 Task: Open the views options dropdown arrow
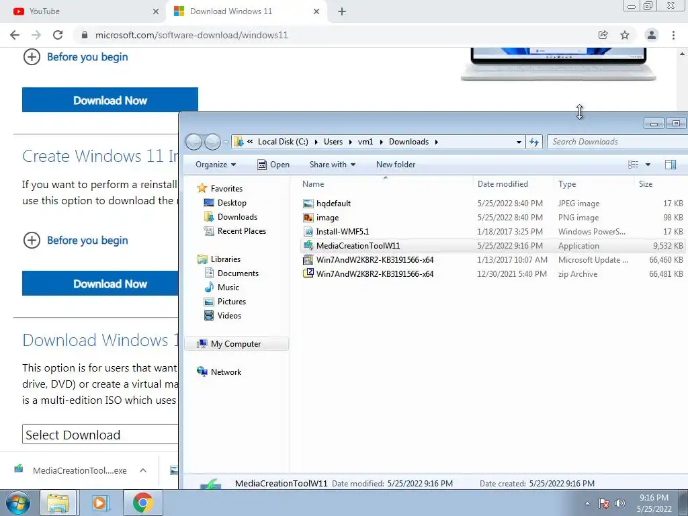[x=648, y=165]
